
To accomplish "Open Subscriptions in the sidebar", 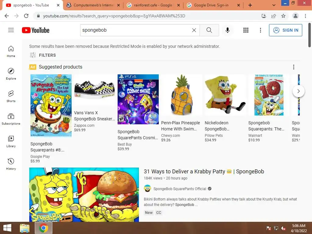I will (11, 119).
